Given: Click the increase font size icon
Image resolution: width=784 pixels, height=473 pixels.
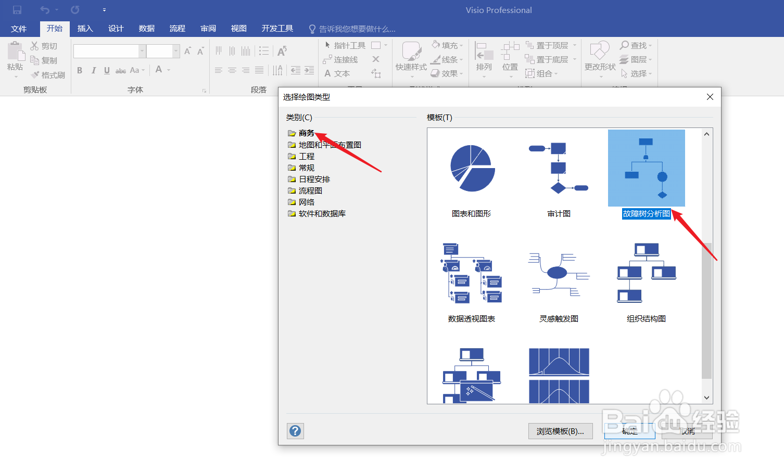Looking at the screenshot, I should pyautogui.click(x=187, y=51).
